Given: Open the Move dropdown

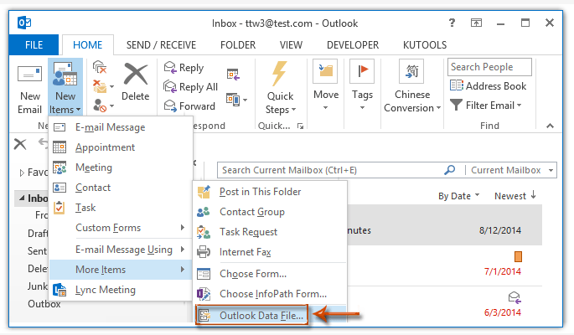Looking at the screenshot, I should pos(326,85).
